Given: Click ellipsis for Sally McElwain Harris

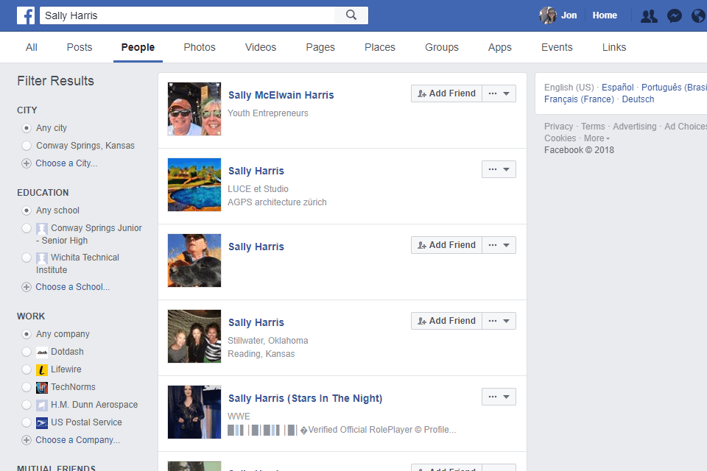Looking at the screenshot, I should (493, 93).
